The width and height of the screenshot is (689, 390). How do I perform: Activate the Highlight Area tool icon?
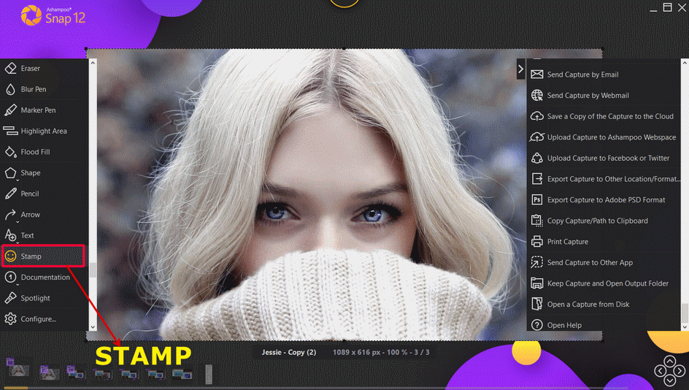10,131
